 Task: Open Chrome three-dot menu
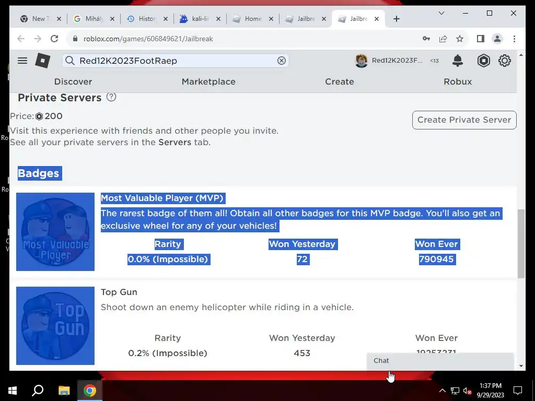coord(514,39)
